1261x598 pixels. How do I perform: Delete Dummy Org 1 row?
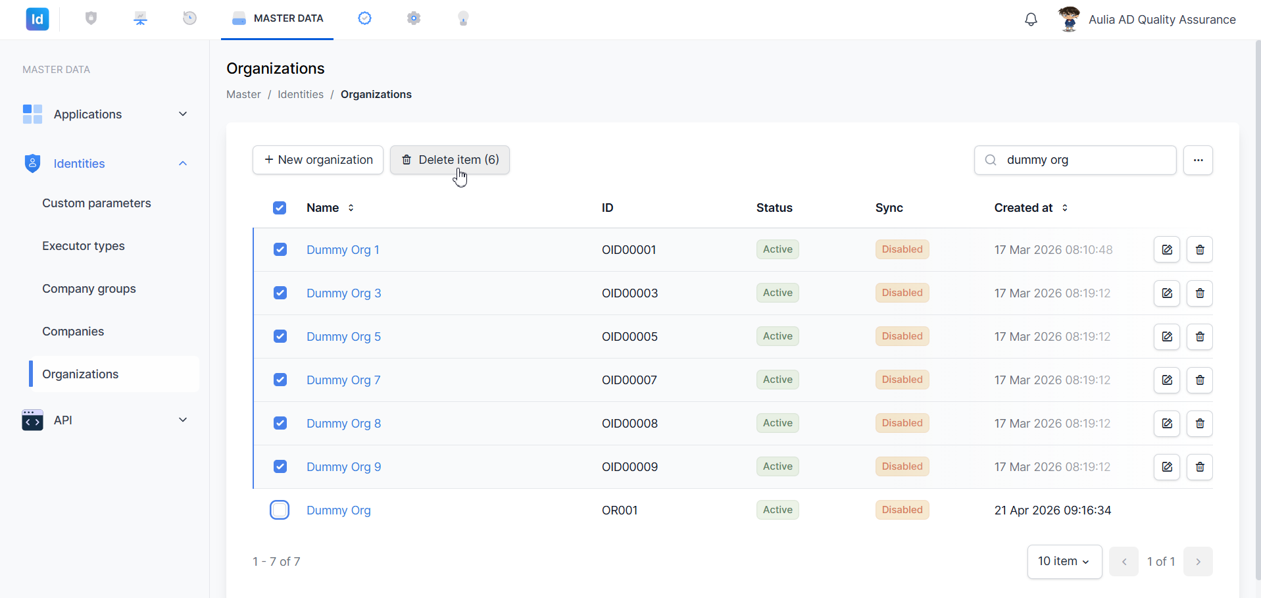(x=1200, y=250)
